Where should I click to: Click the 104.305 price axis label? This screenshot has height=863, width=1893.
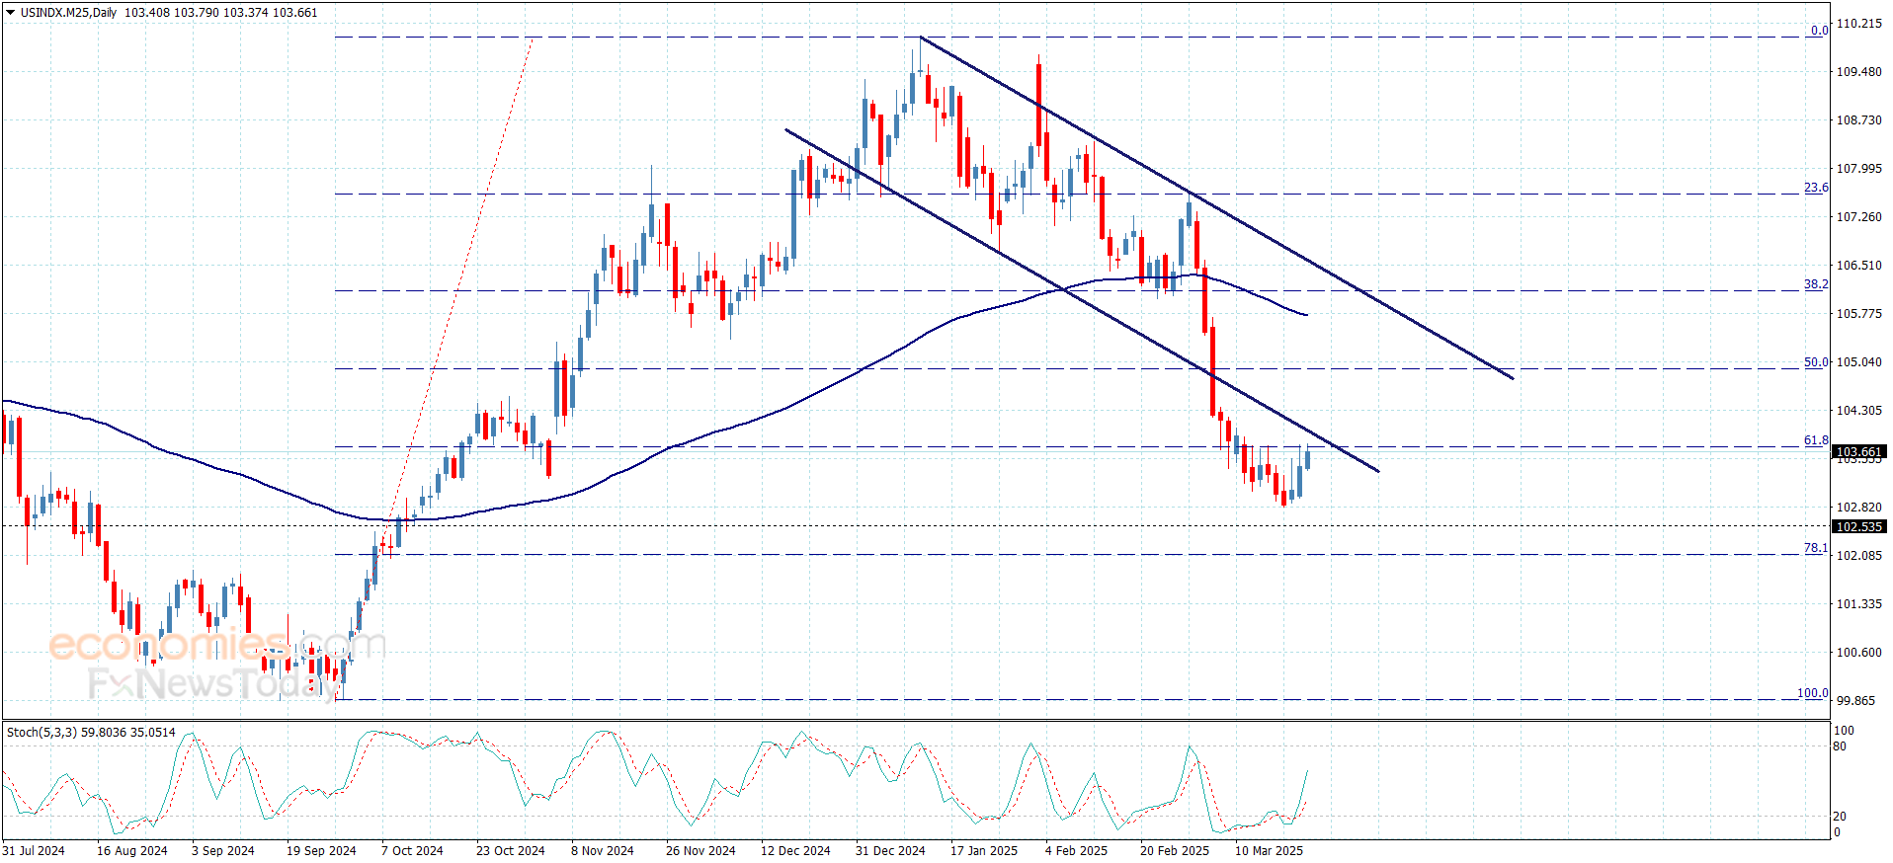point(1858,411)
